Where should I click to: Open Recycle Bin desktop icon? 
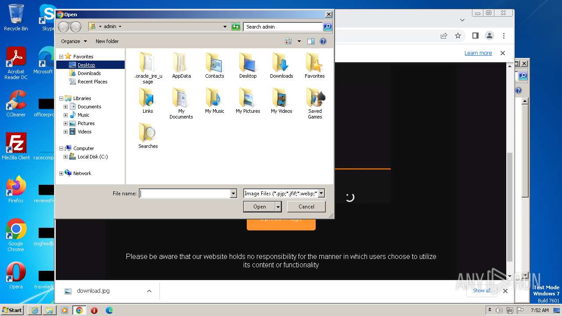[16, 18]
